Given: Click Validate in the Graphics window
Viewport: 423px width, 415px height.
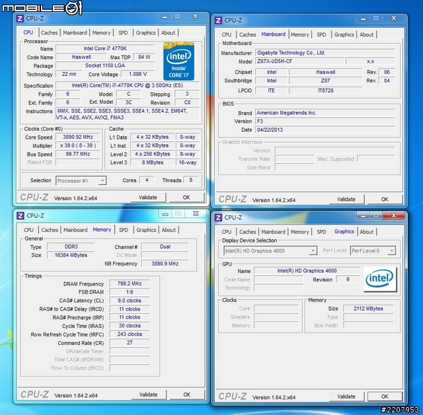Looking at the screenshot, I should (x=346, y=396).
